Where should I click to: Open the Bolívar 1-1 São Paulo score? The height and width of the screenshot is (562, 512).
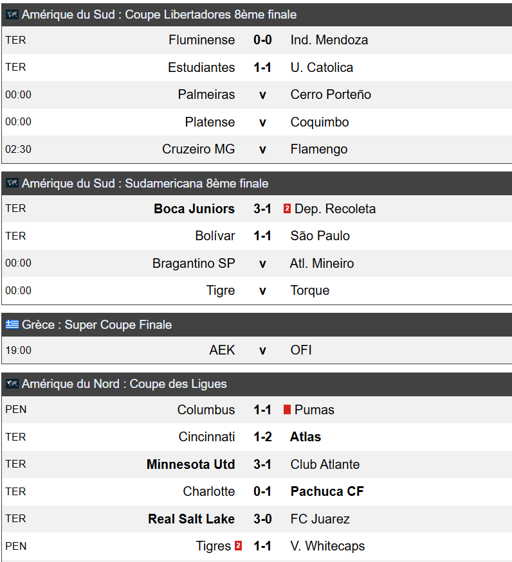click(x=262, y=236)
